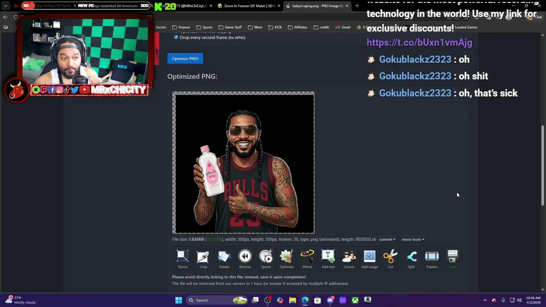Open Discord from the taskbar
This screenshot has height=307, width=546.
[330, 300]
